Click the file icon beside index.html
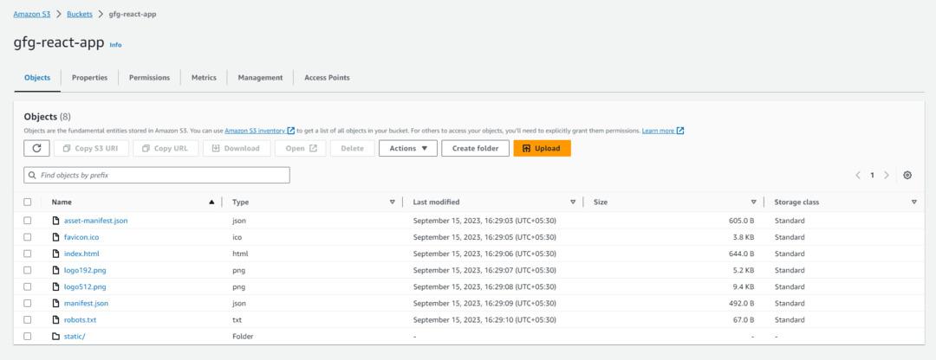 coord(55,254)
